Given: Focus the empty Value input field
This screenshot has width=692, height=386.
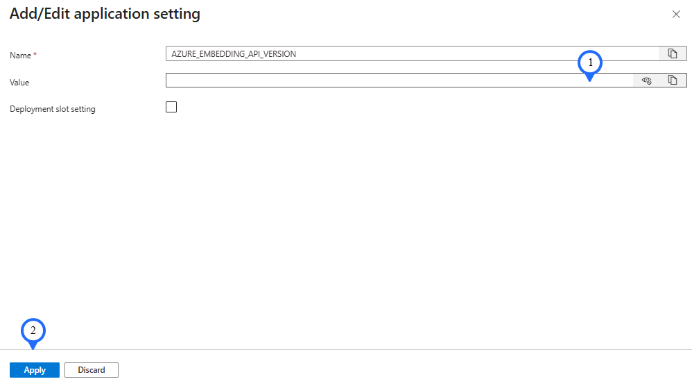Looking at the screenshot, I should pyautogui.click(x=399, y=81).
